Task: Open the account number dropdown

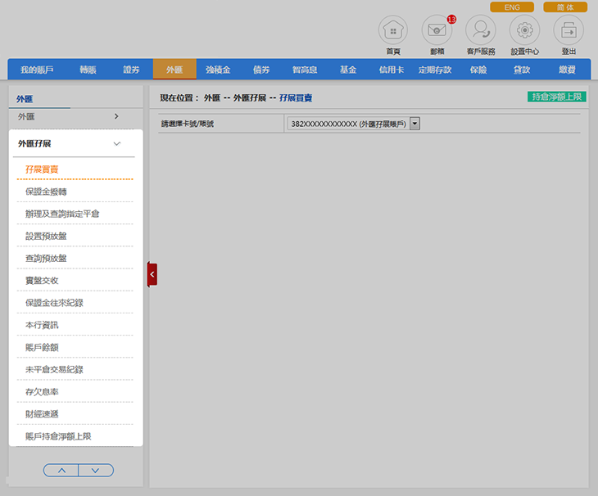Action: (x=415, y=124)
